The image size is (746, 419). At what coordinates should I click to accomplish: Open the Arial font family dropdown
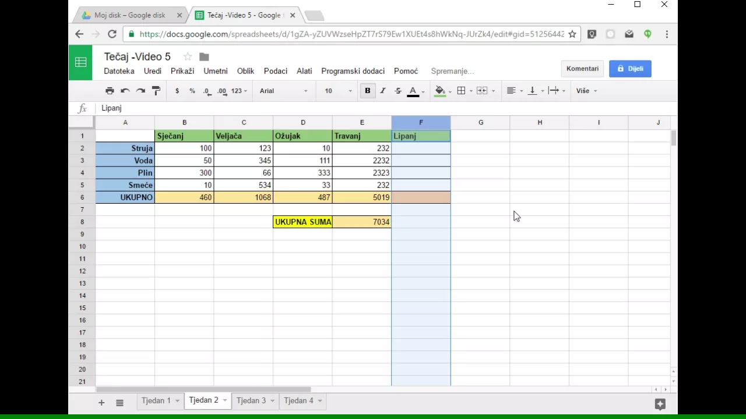pyautogui.click(x=284, y=91)
